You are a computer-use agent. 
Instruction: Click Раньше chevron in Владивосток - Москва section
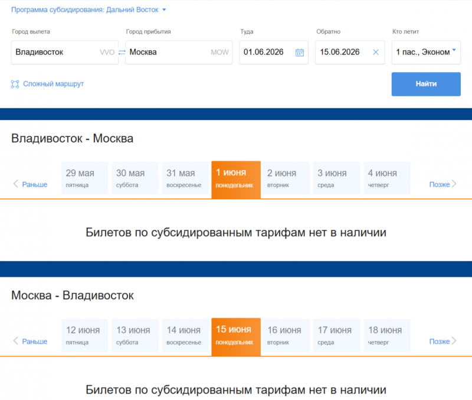point(16,184)
